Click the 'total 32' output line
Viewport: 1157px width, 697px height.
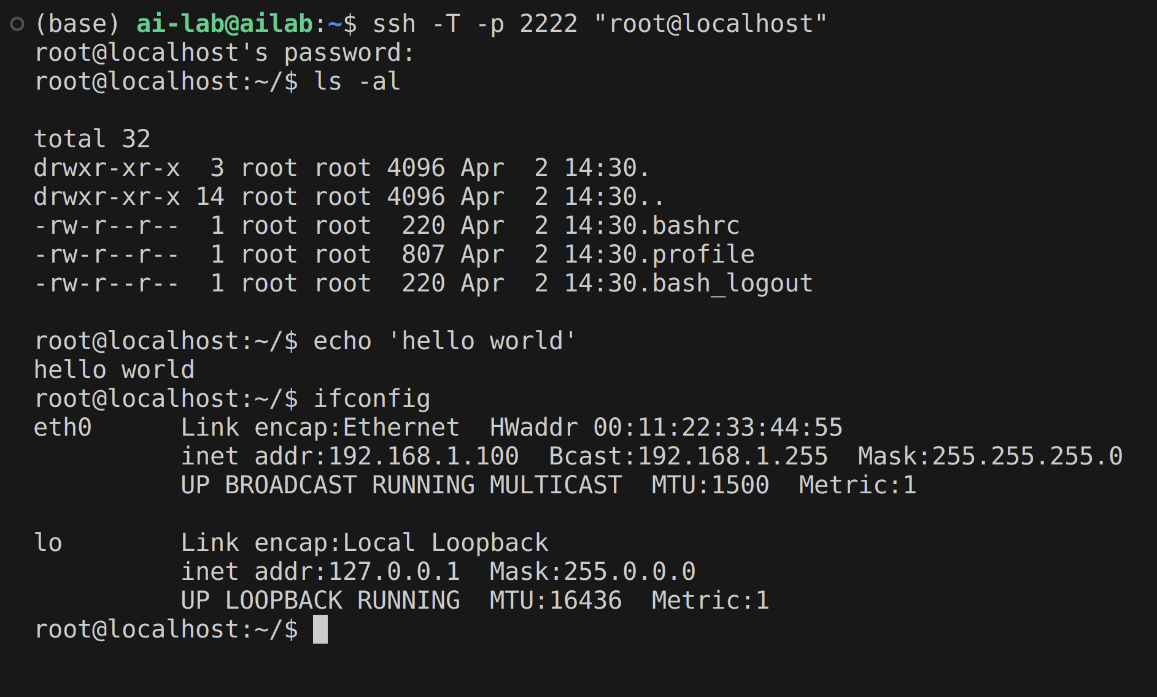click(x=92, y=139)
